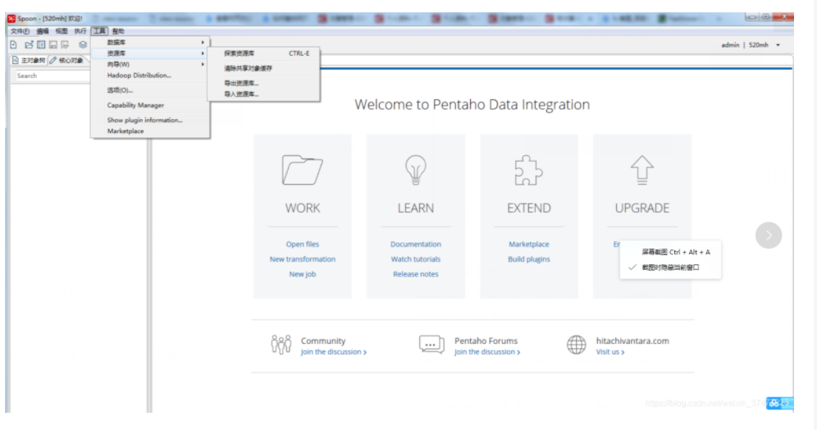Click the Open files link

302,244
